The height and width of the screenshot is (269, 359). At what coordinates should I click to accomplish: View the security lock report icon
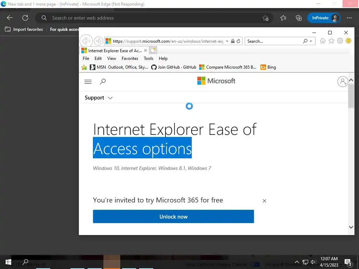pyautogui.click(x=233, y=41)
